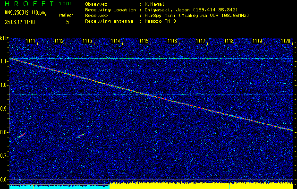
Task: Click the Receiver label
Action: tap(96, 15)
